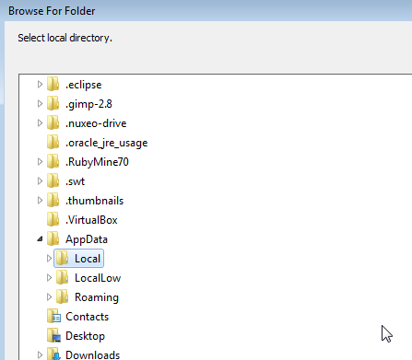Select the .eclipse folder name
The height and width of the screenshot is (360, 412).
(83, 85)
